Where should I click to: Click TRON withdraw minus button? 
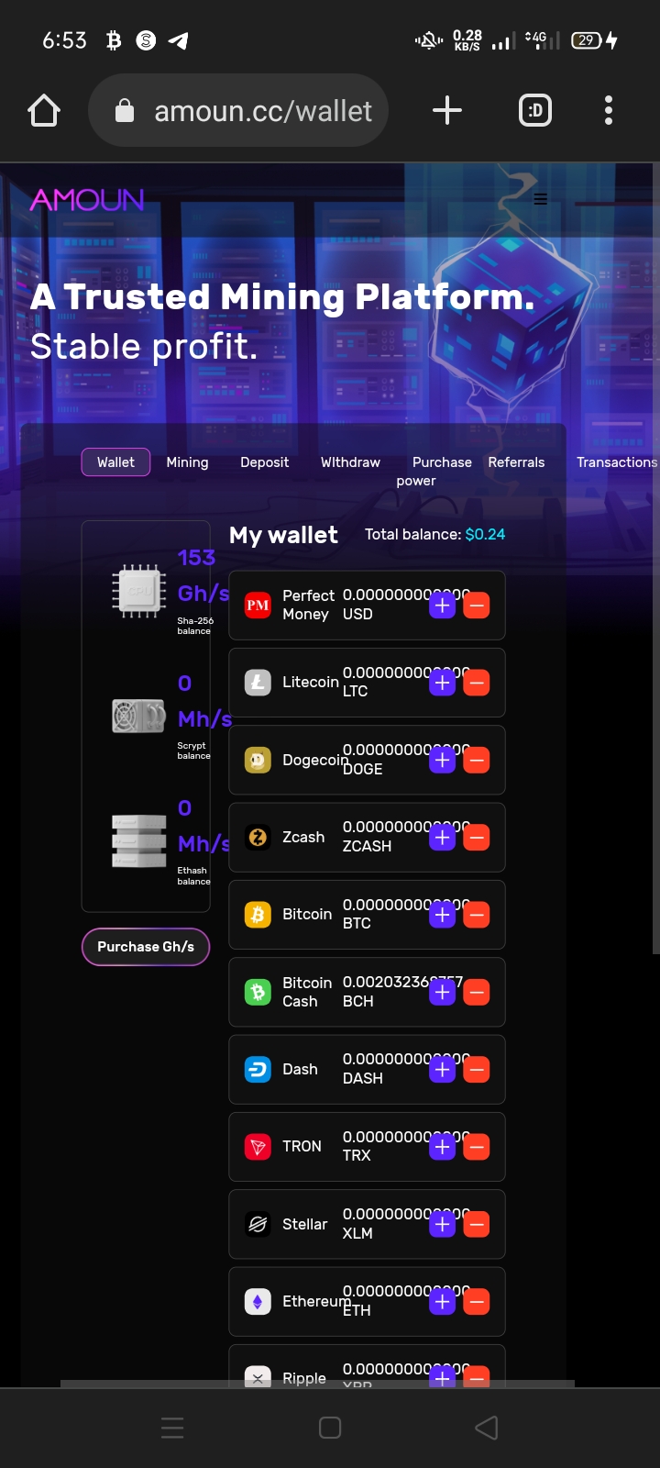pos(477,1147)
